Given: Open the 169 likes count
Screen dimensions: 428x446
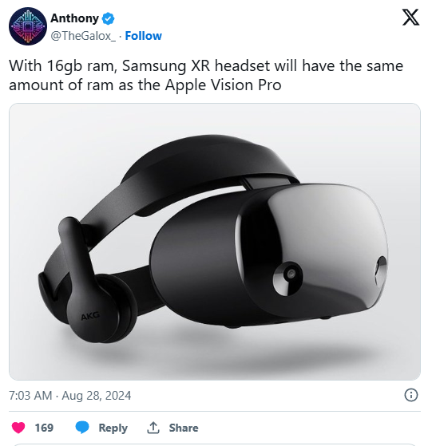Looking at the screenshot, I should 44,428.
